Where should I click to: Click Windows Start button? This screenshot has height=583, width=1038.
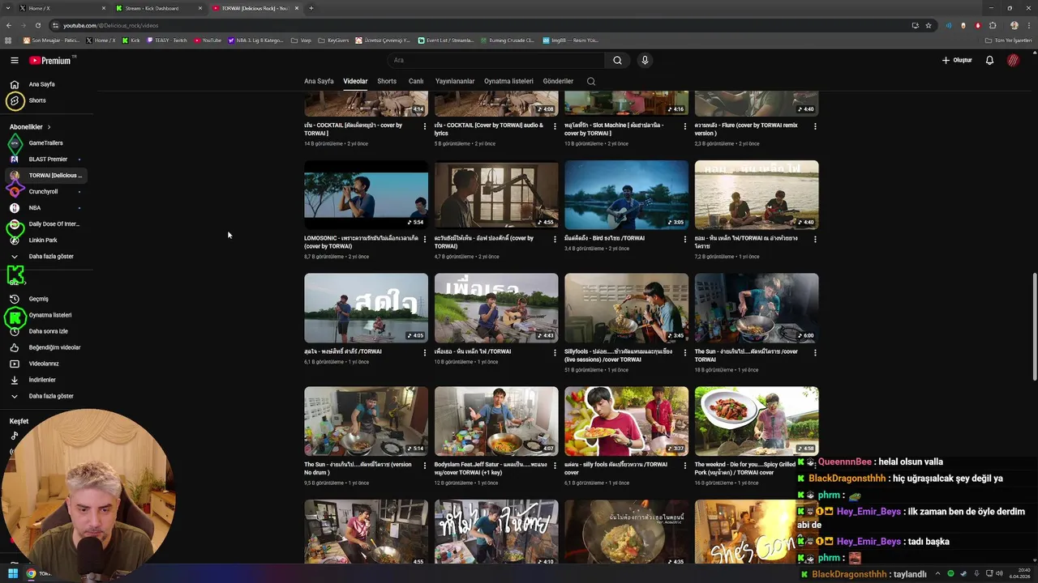coord(13,573)
